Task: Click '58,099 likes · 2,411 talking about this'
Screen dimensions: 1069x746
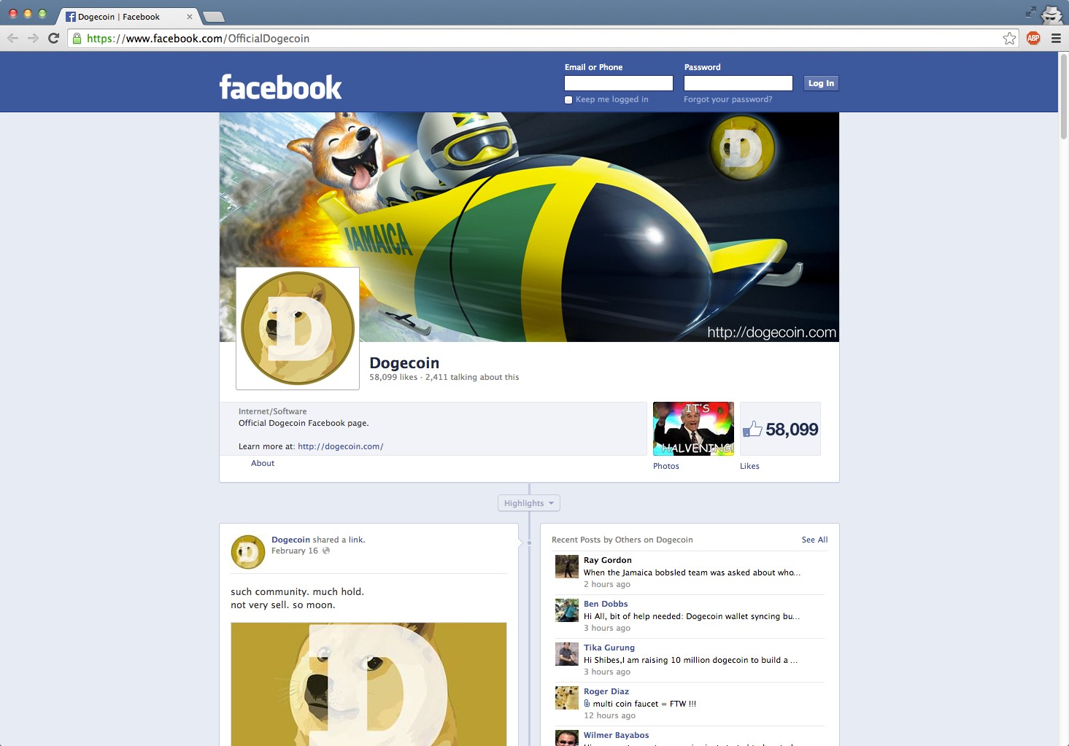Action: (444, 377)
